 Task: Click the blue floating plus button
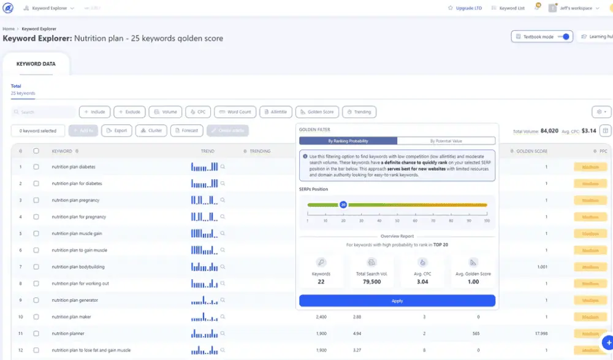[607, 342]
